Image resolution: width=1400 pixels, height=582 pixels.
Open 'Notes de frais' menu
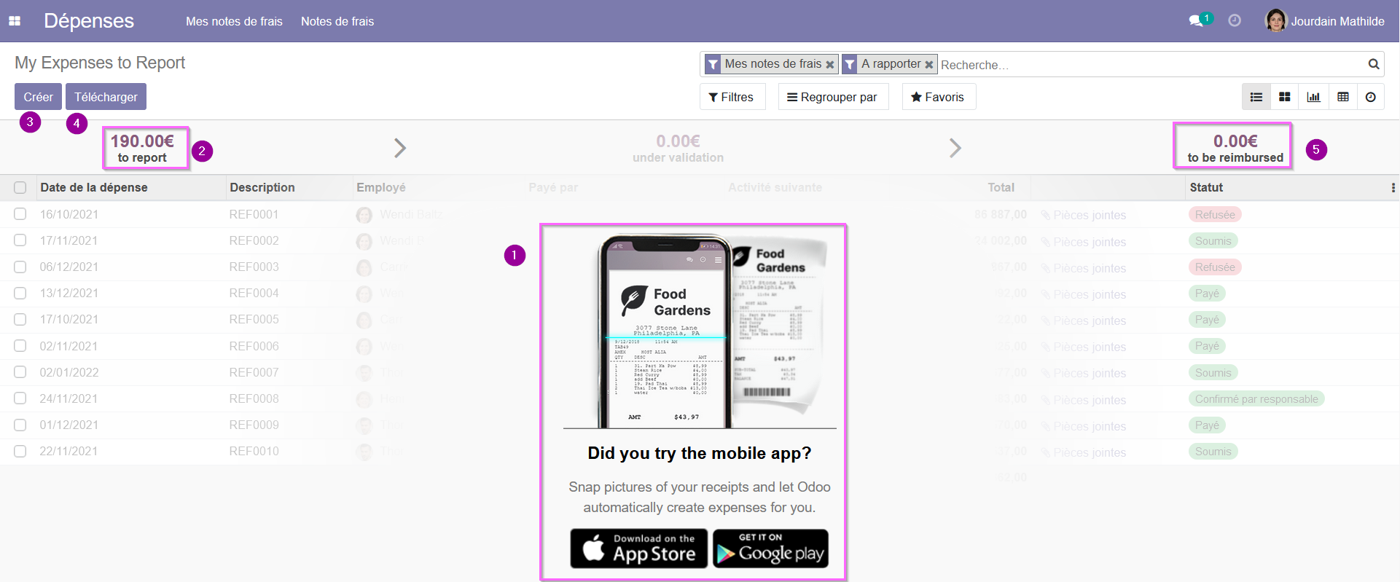[337, 21]
